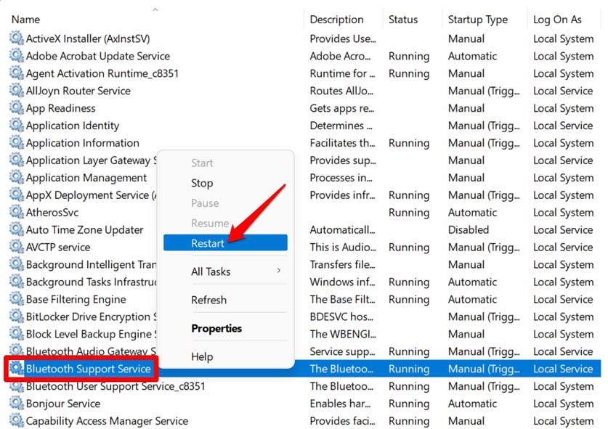Viewport: 608px width, 429px height.
Task: Select the Application Identity name
Action: pyautogui.click(x=73, y=126)
